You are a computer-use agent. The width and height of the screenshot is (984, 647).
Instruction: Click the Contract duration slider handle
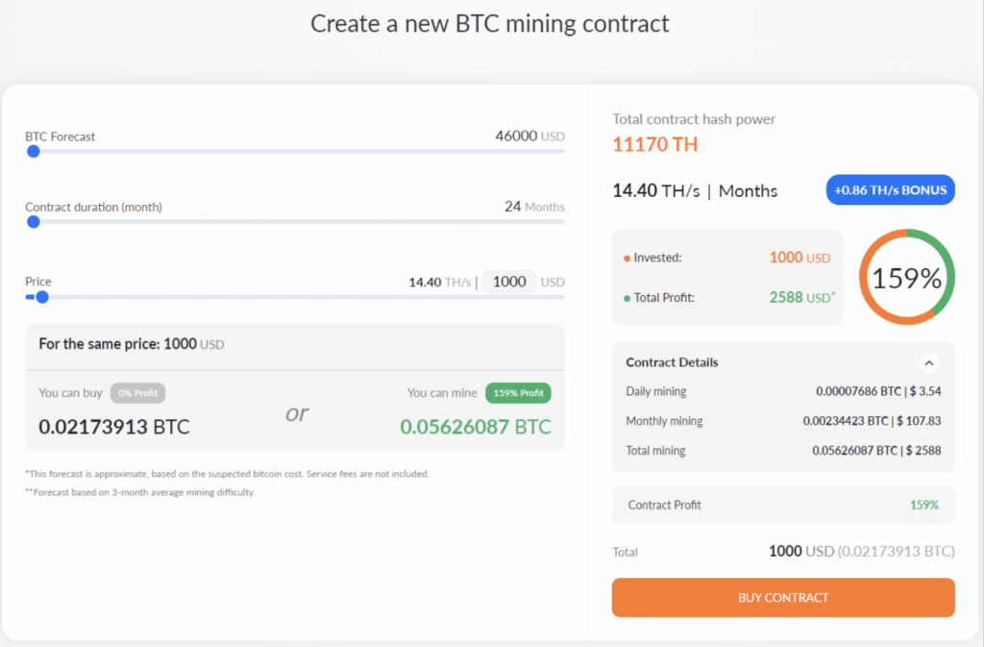(34, 222)
